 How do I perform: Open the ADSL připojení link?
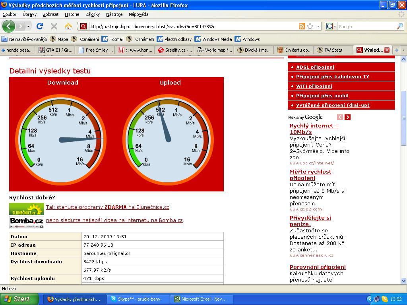click(315, 67)
